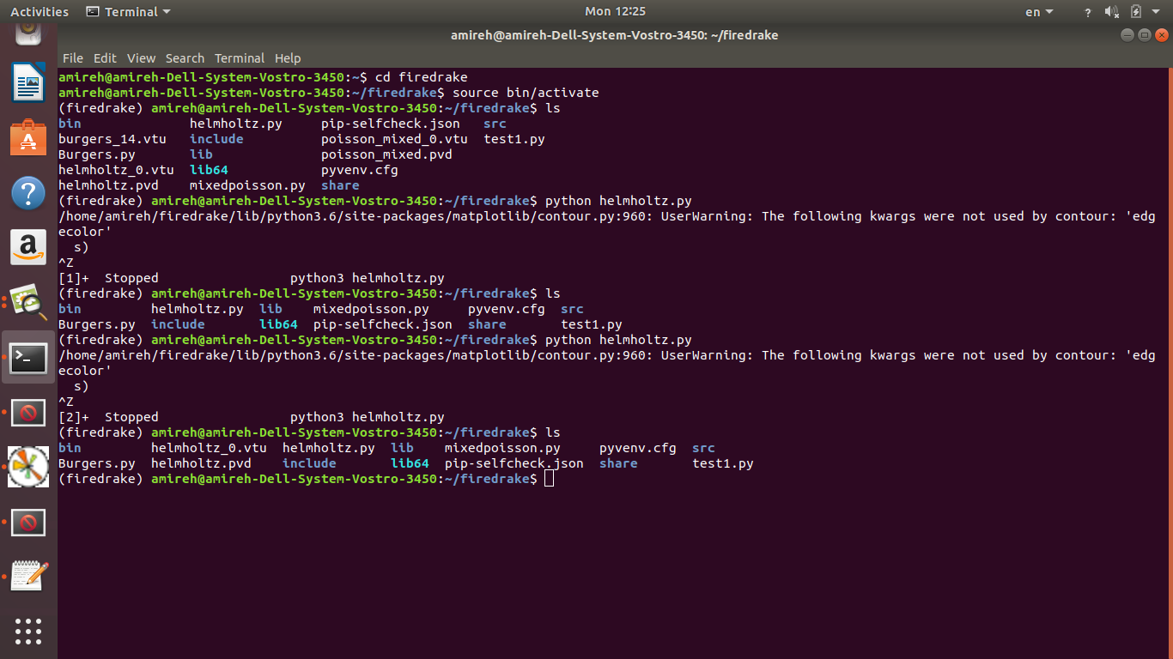The width and height of the screenshot is (1173, 659).
Task: Open the Mon 12:25 clock calendar
Action: pos(615,11)
